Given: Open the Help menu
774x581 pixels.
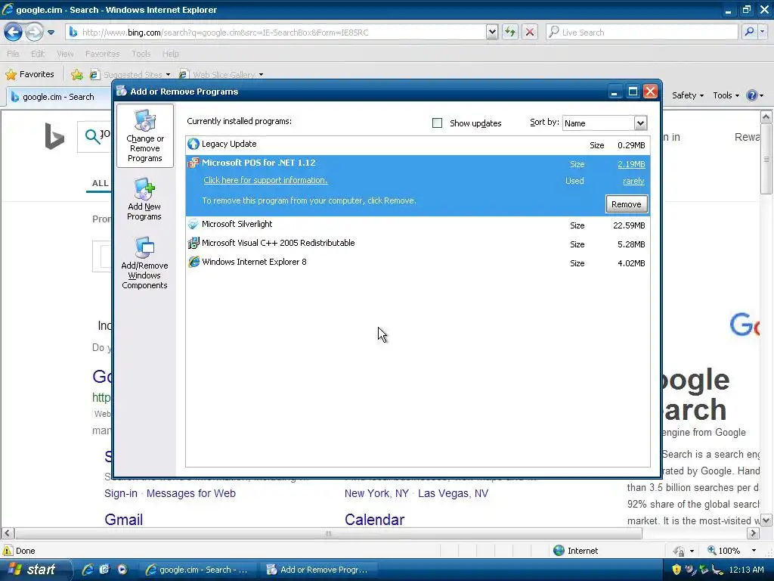Looking at the screenshot, I should [170, 54].
